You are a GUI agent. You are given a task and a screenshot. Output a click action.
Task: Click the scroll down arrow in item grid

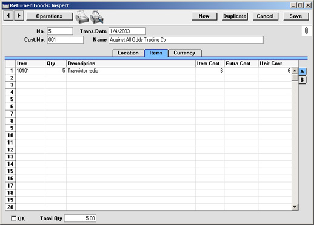coord(295,207)
